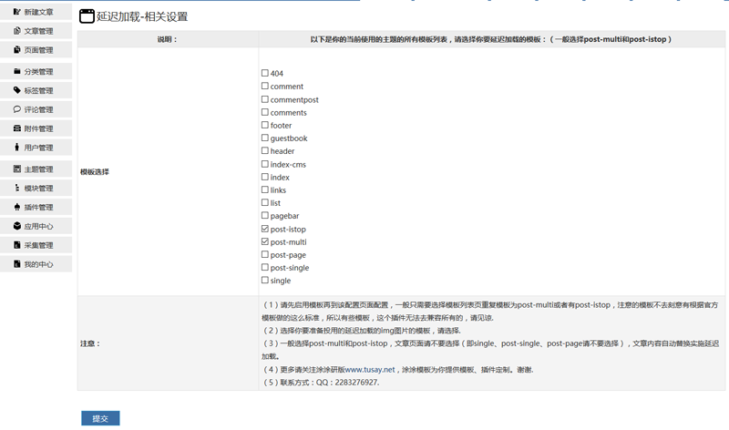Click the 提交 submit button

(100, 418)
